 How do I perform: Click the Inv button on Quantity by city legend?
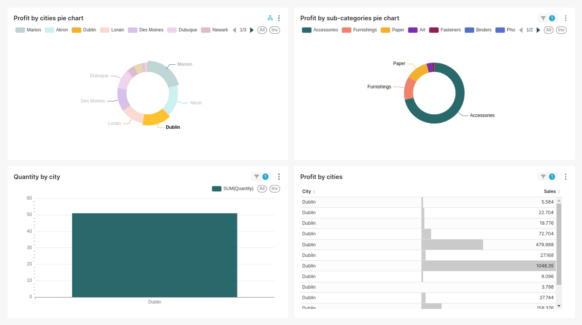(275, 188)
